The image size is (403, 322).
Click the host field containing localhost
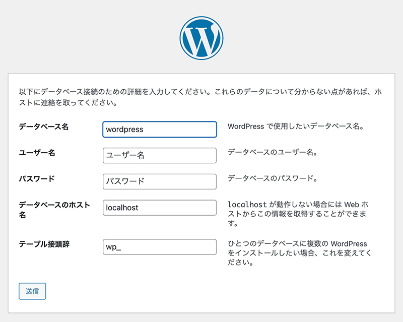159,208
